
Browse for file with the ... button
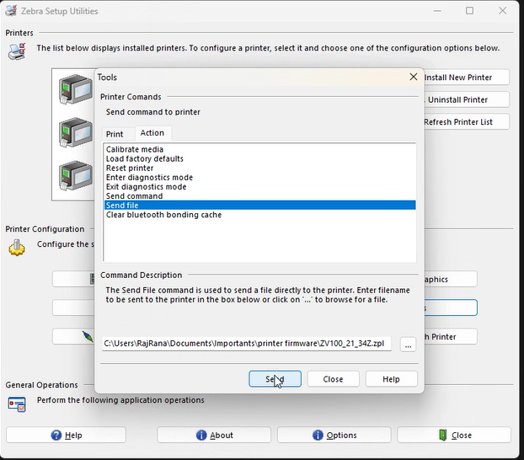408,345
